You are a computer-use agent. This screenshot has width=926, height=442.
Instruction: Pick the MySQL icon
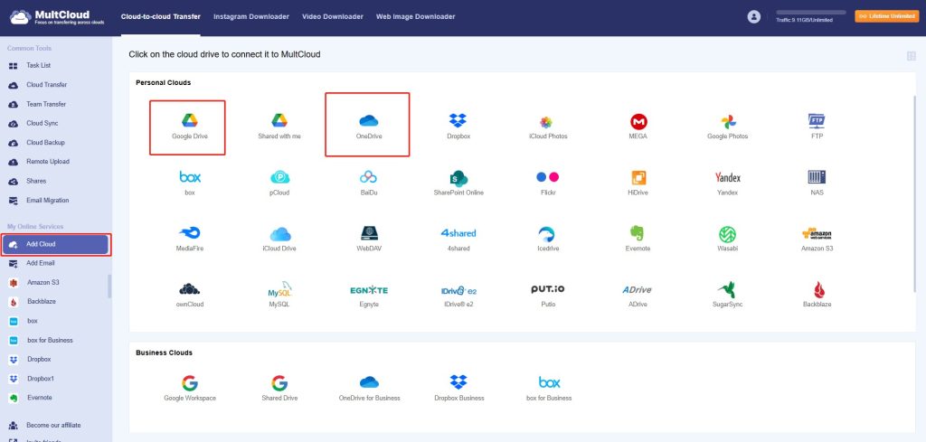point(280,295)
